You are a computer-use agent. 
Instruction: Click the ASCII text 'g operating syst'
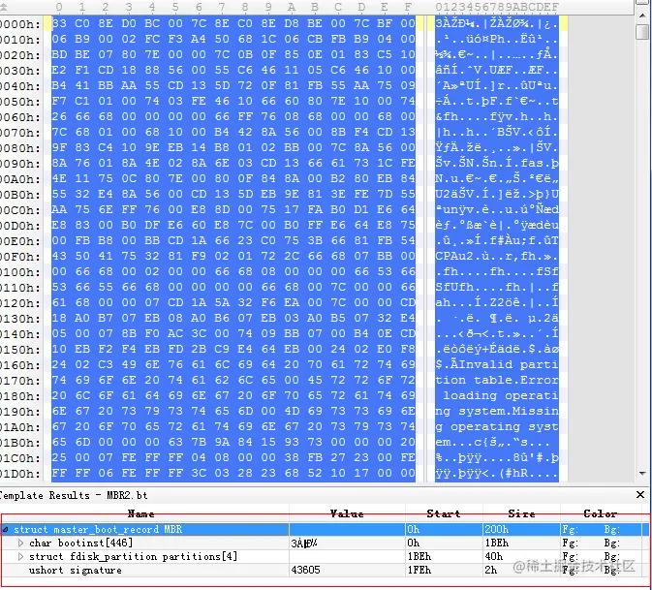[497, 426]
